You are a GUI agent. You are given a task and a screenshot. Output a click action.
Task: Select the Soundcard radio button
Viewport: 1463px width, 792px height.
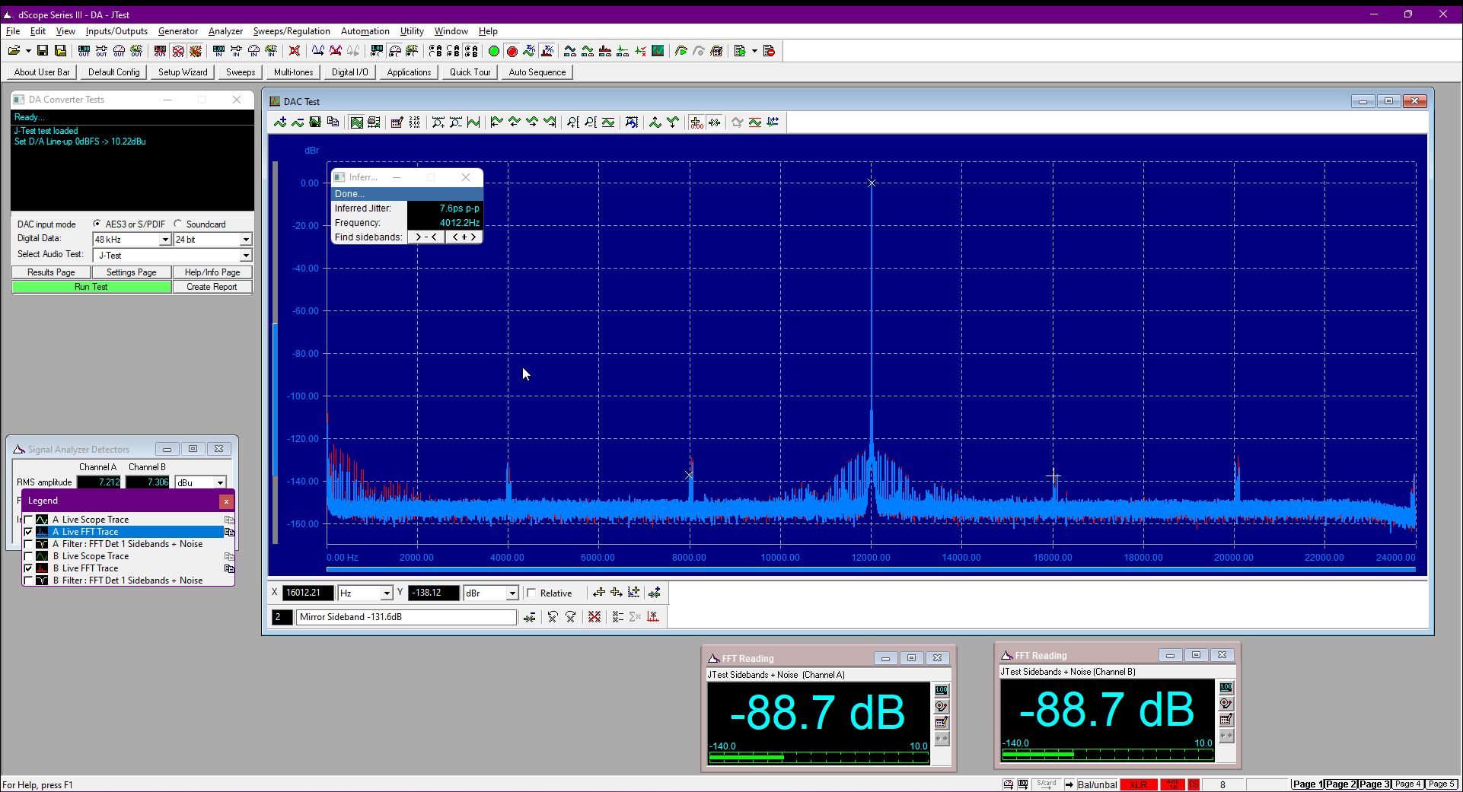click(x=178, y=224)
